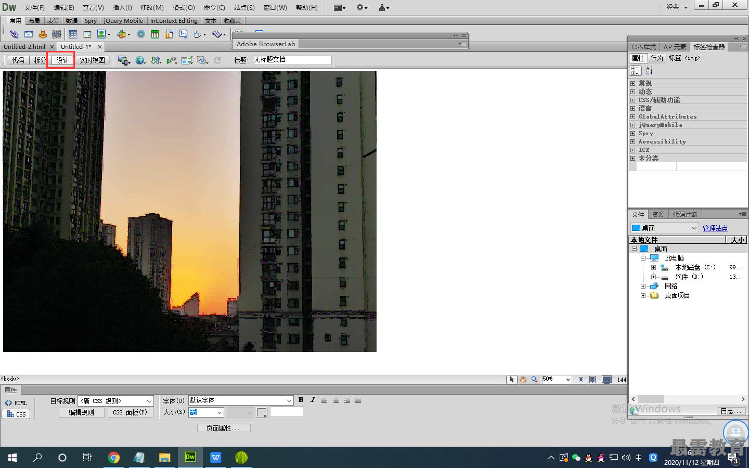Open the 目标规则 dropdown
Image resolution: width=749 pixels, height=468 pixels.
click(115, 401)
